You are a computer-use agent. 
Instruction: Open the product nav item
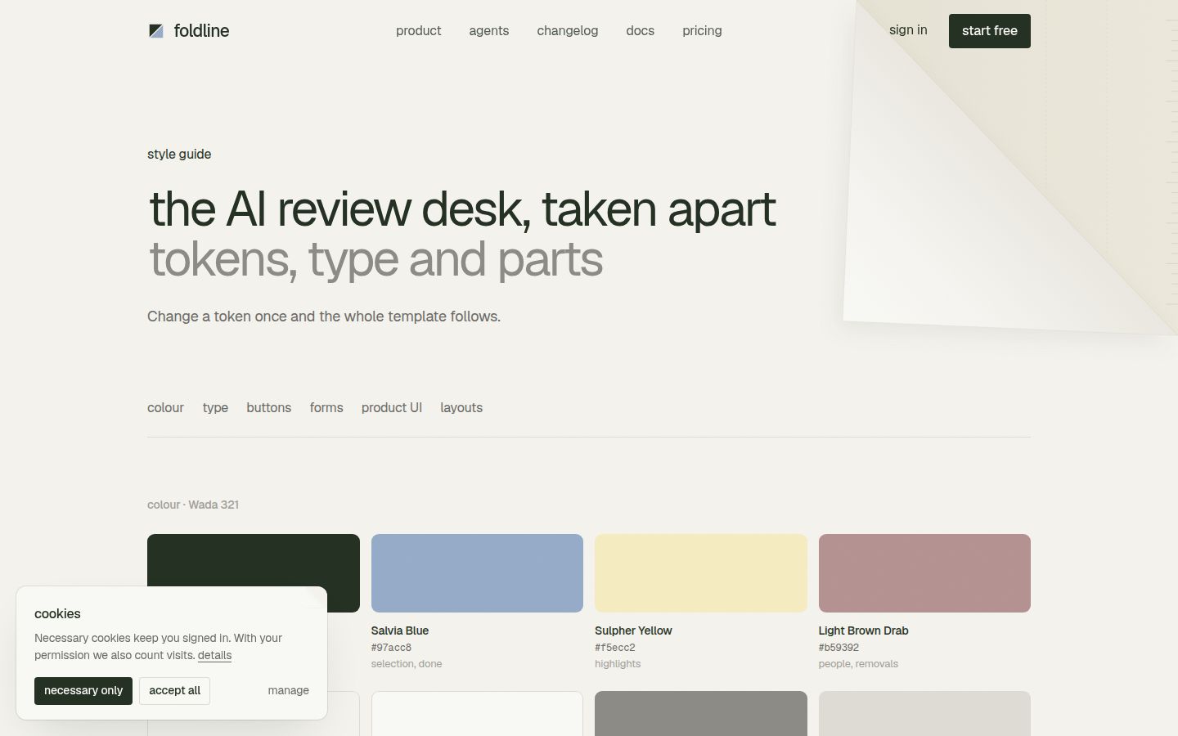coord(418,31)
